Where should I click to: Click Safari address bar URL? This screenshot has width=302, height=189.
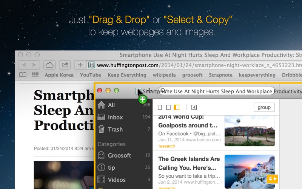tap(199, 65)
